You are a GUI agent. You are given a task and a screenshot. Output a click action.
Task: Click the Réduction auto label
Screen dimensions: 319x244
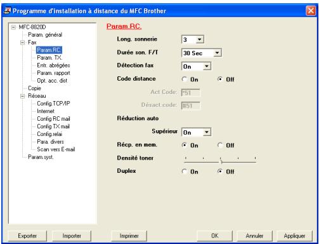click(x=138, y=118)
